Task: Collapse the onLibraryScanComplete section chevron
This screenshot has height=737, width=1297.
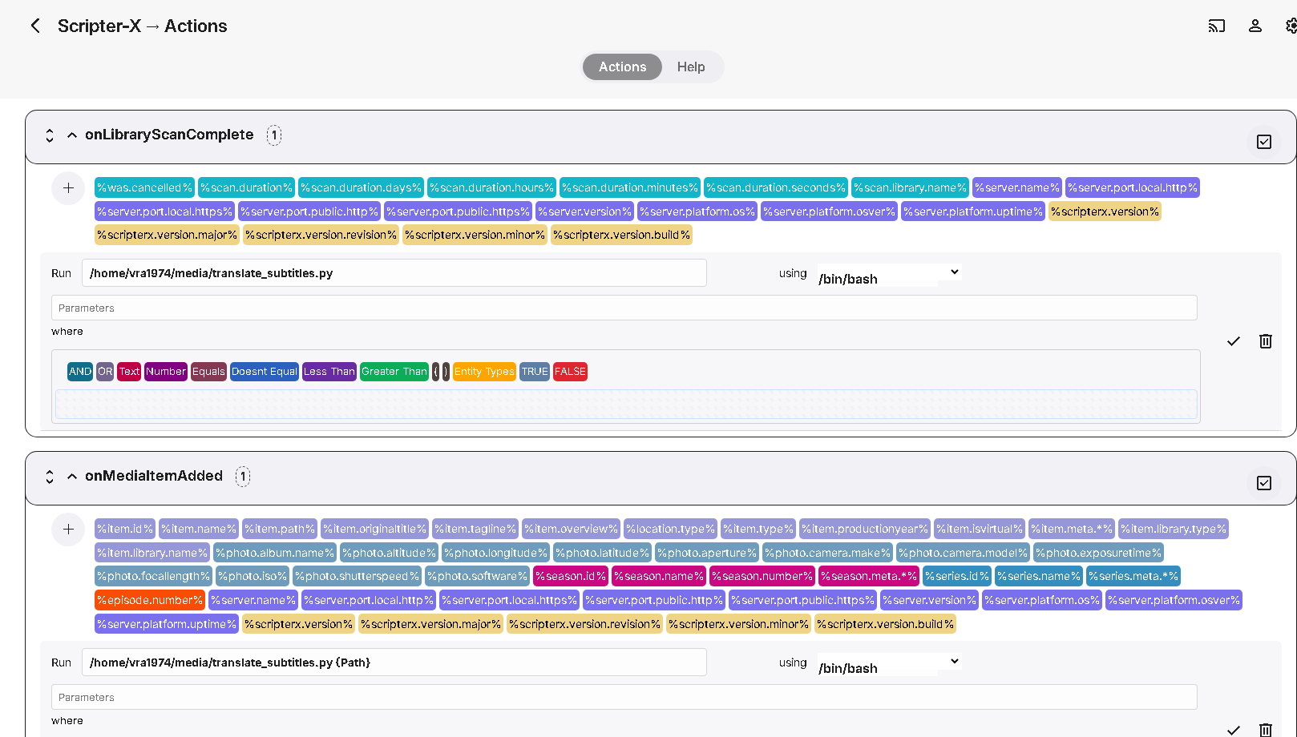Action: point(72,135)
